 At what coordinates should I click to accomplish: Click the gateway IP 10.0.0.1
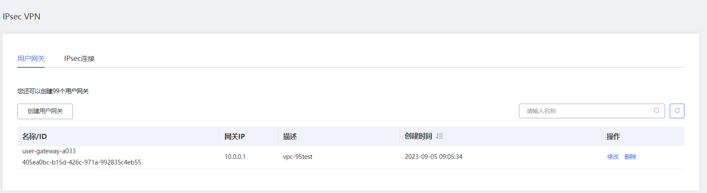tap(235, 157)
